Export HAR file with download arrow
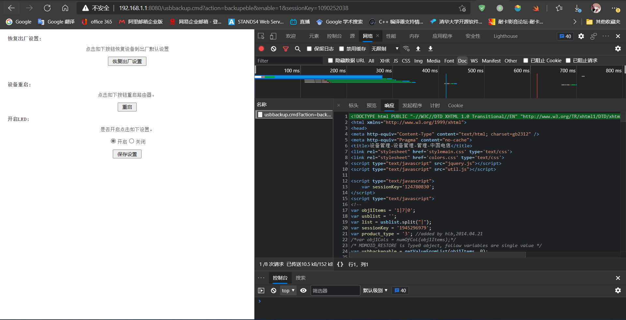Image resolution: width=626 pixels, height=320 pixels. [430, 49]
